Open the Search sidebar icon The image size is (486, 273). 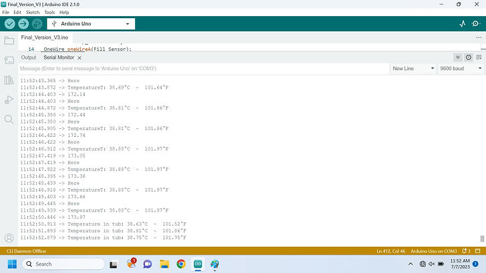[9, 119]
